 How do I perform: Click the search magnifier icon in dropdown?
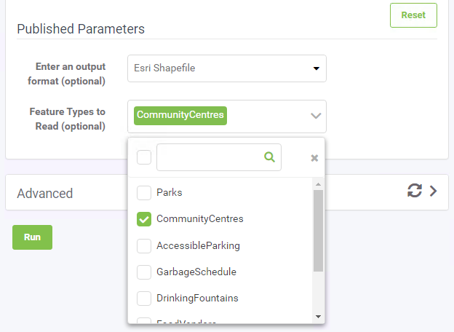coord(269,157)
